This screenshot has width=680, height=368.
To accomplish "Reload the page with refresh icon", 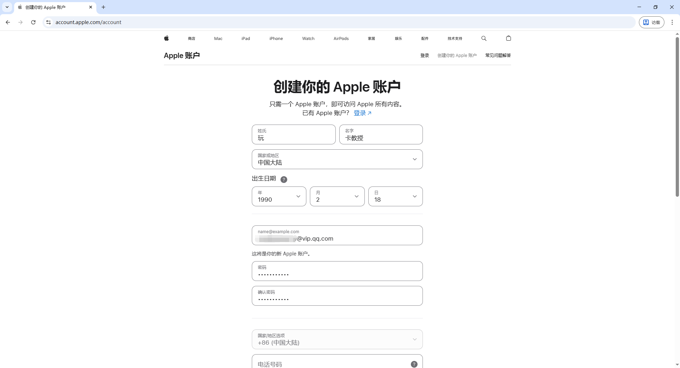I will (x=33, y=22).
